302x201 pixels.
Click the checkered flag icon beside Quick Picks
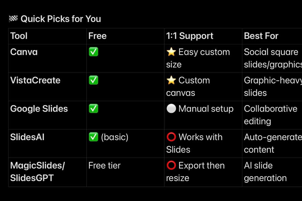13,19
